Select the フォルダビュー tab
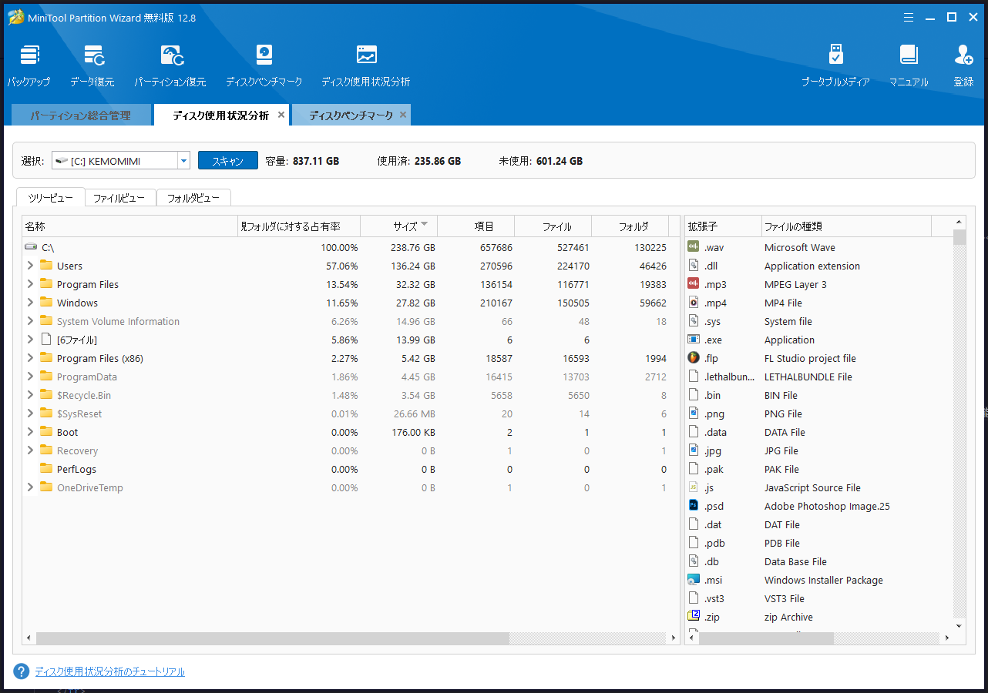Screen dimensions: 988x693 point(193,198)
